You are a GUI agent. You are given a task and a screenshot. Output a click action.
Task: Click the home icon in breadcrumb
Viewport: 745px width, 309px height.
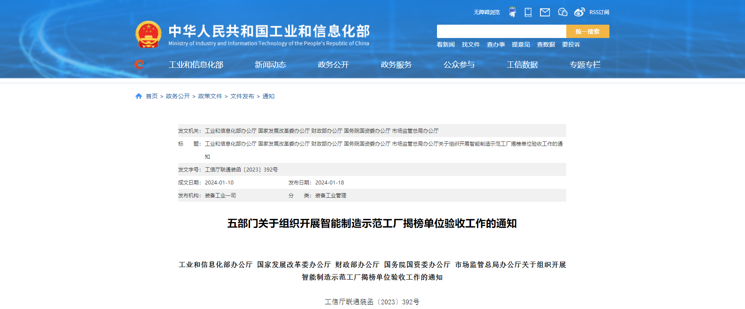[x=138, y=96]
